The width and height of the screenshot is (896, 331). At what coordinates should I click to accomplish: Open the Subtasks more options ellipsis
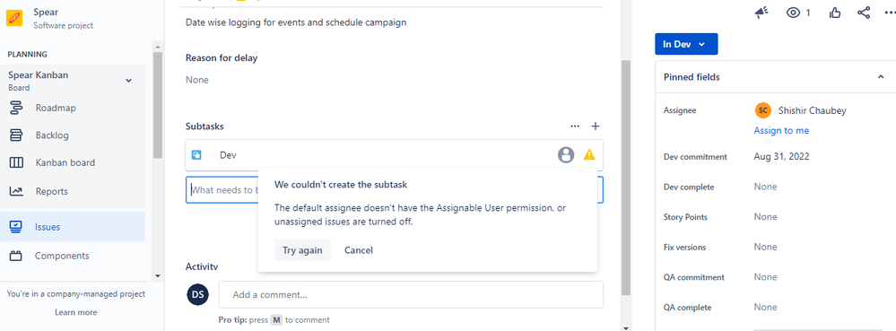pos(575,126)
